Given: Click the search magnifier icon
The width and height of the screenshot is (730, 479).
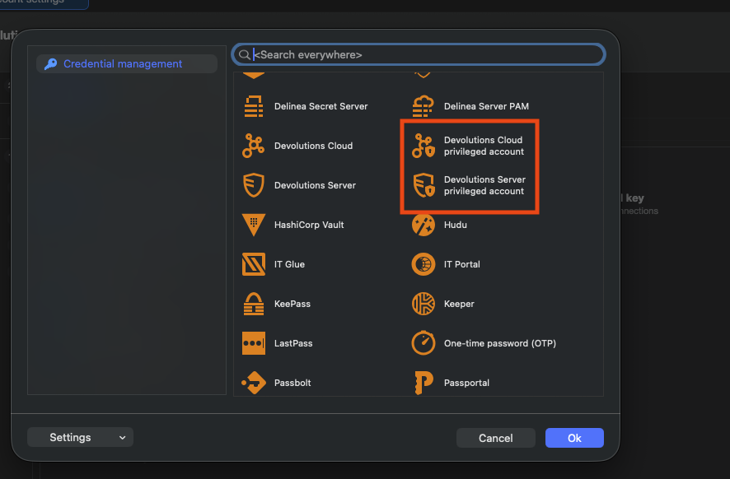Looking at the screenshot, I should pyautogui.click(x=244, y=55).
